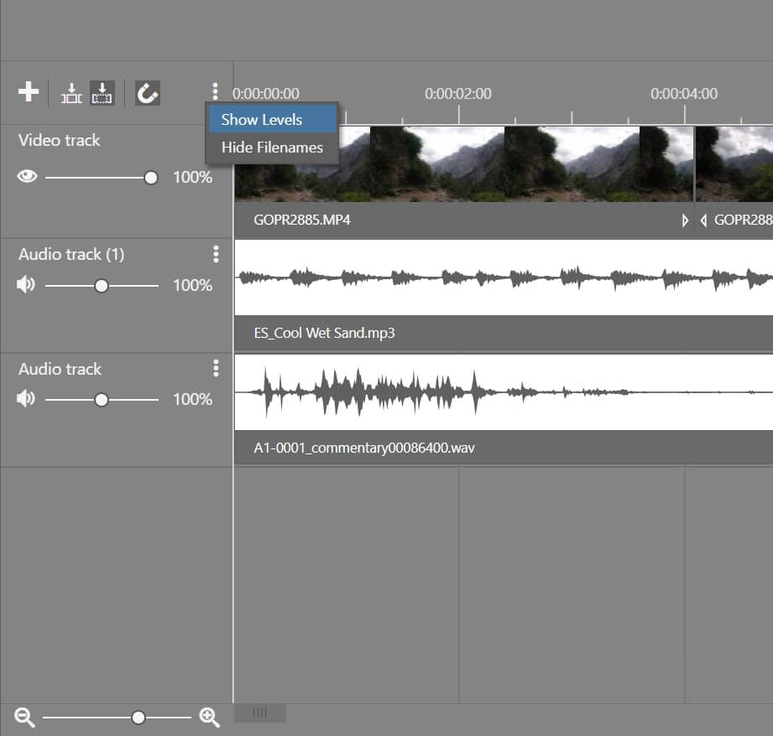Viewport: 773px width, 736px height.
Task: Select the bottom Audio track header label
Action: (x=60, y=369)
